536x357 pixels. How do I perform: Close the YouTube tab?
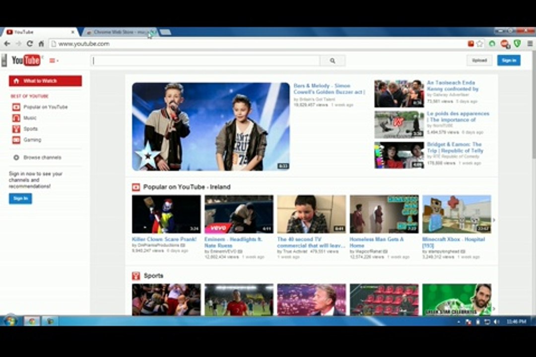72,32
